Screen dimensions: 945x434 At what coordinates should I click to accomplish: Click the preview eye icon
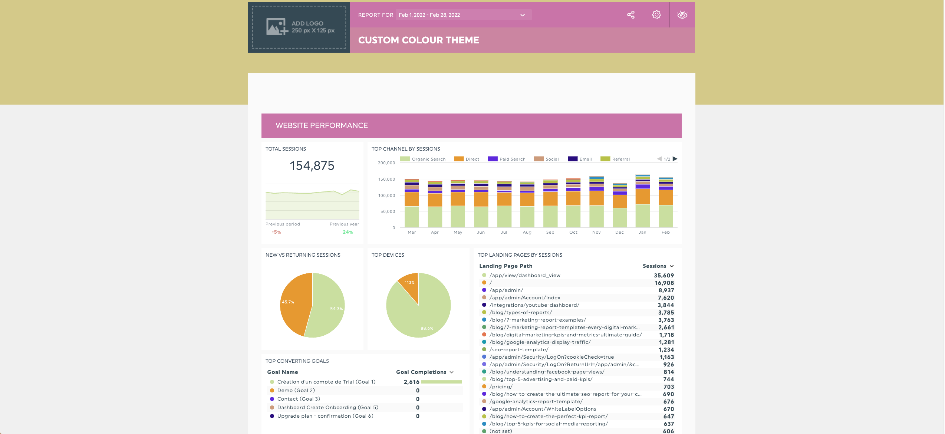[x=682, y=15]
